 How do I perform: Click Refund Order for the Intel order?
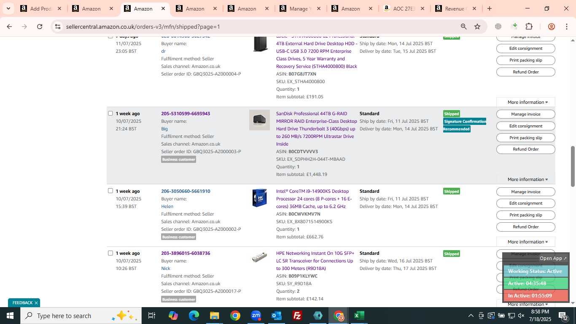tap(525, 227)
